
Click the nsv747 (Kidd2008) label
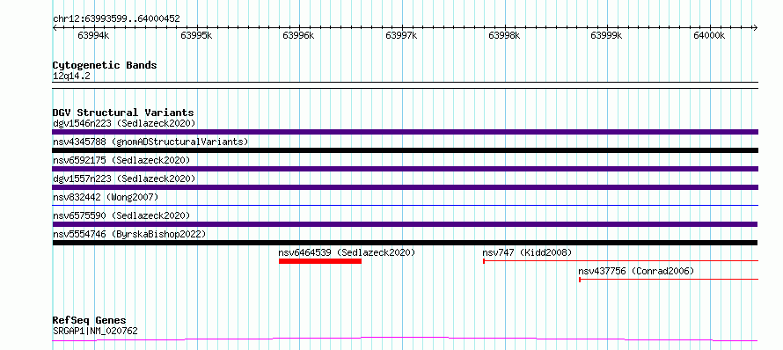527,252
